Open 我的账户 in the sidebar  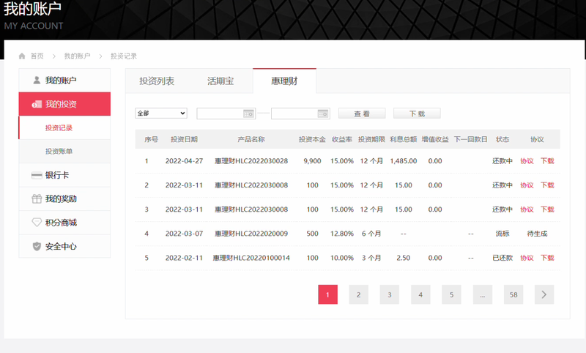coord(64,81)
